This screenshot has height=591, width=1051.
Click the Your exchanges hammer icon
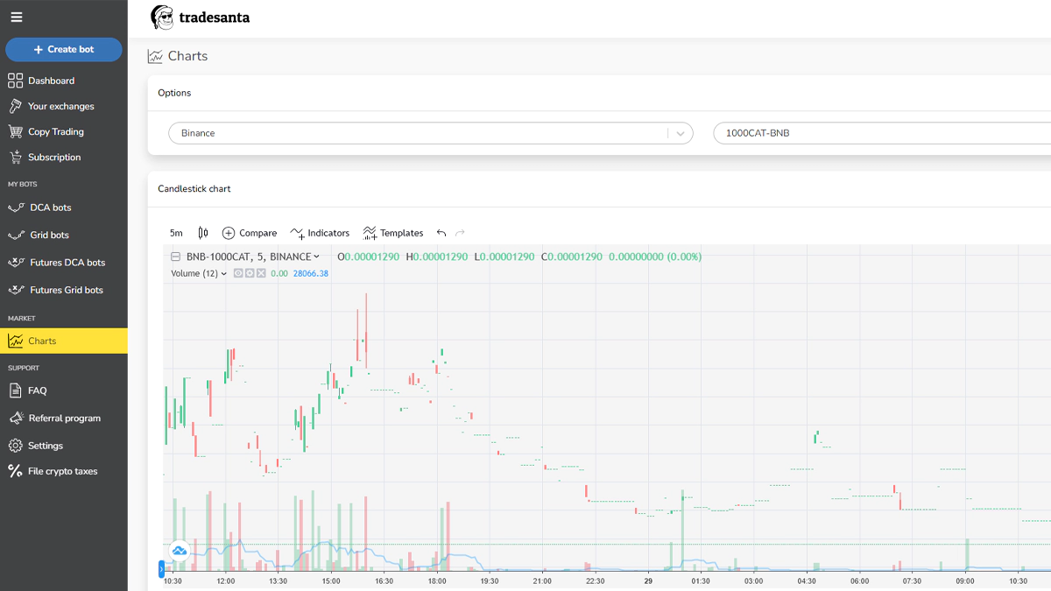click(15, 106)
